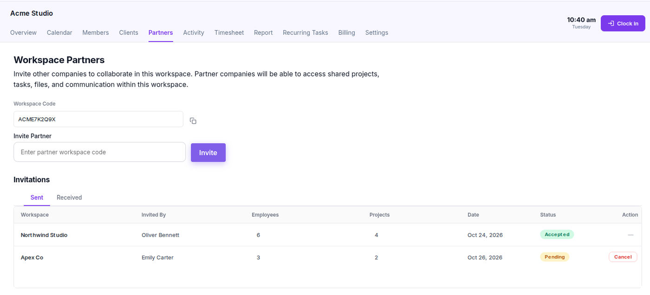
Task: Click the Workspace Partners heading
Action: click(59, 60)
